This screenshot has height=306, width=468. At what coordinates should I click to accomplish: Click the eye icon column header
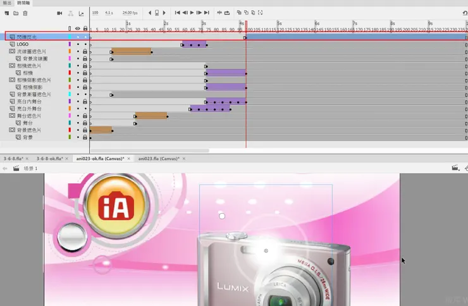[x=78, y=28]
